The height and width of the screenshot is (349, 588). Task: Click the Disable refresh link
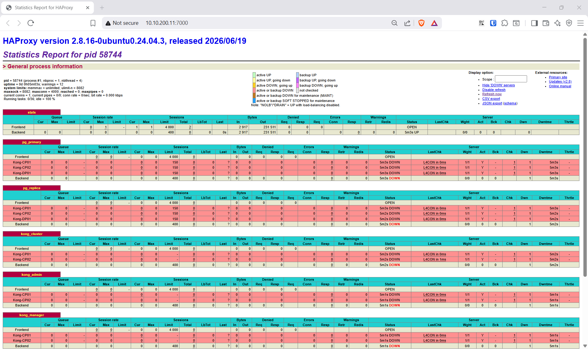[x=494, y=90]
